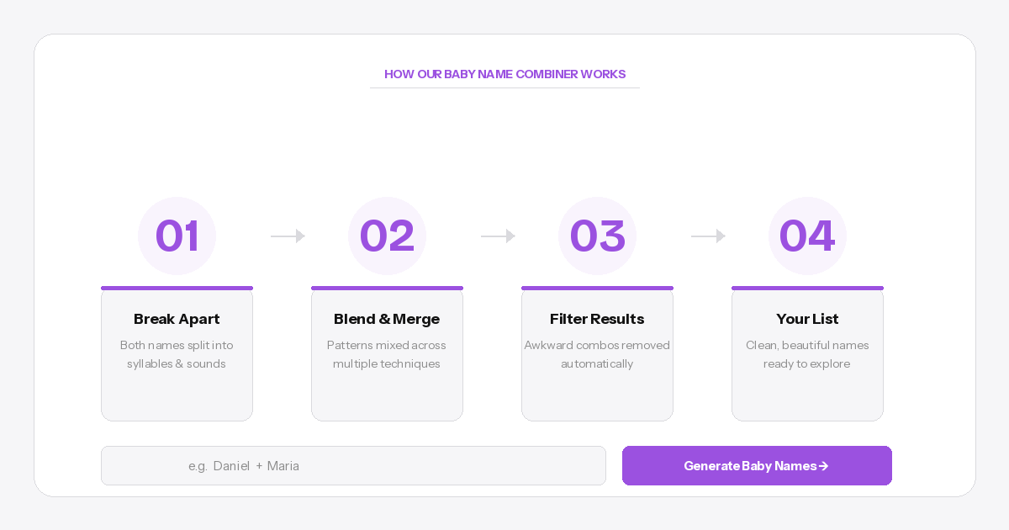The image size is (1009, 530).
Task: Click the Your List title text
Action: tap(807, 319)
